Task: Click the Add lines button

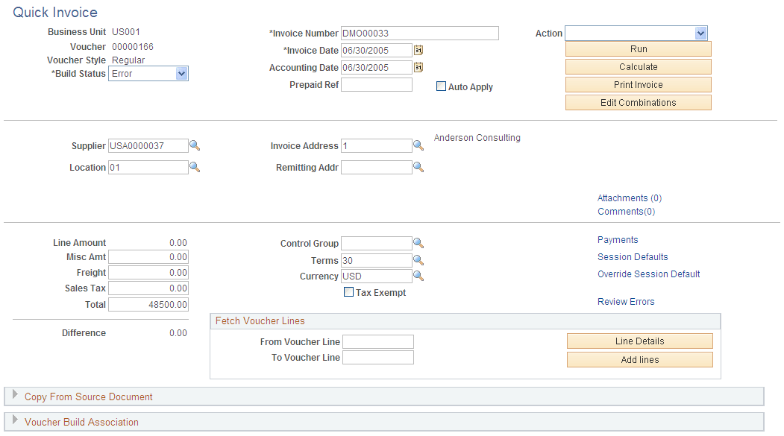Action: (x=639, y=359)
